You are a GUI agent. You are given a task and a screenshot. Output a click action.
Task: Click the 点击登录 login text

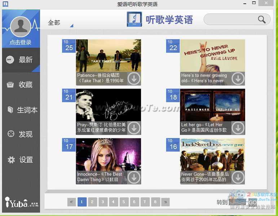tap(21, 42)
